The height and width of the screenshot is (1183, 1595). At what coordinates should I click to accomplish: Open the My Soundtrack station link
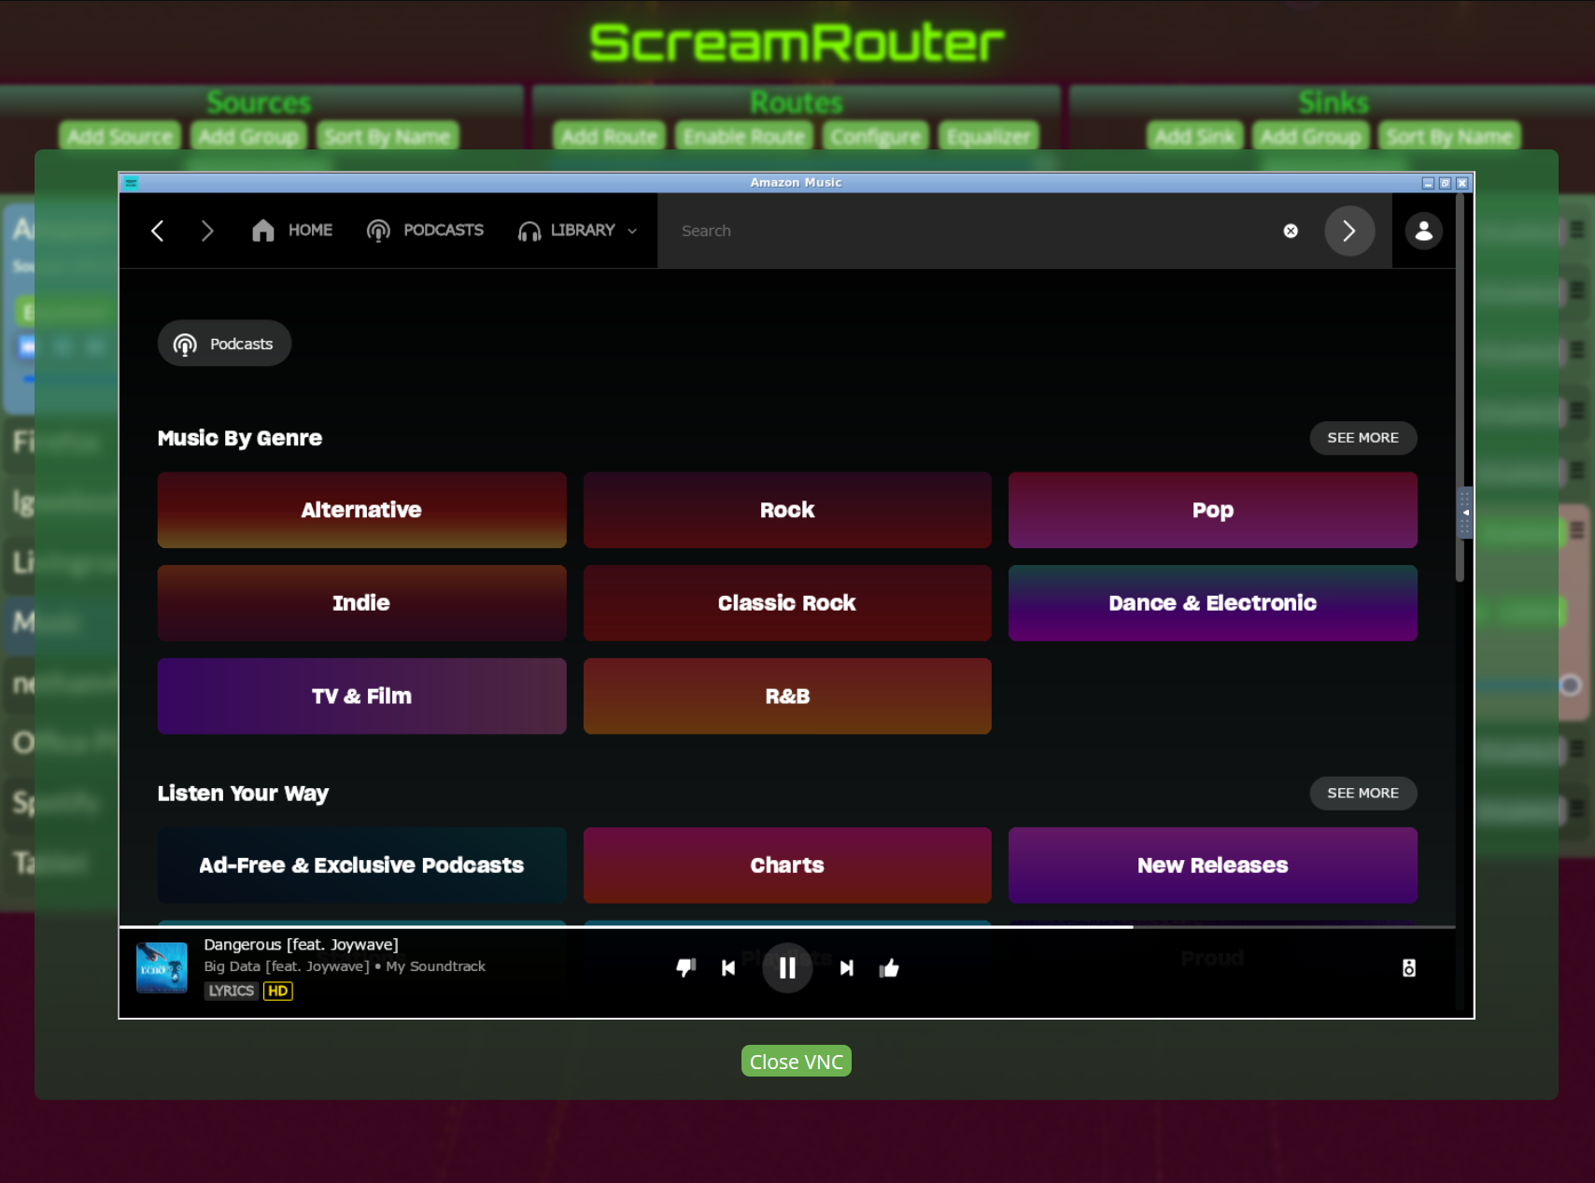coord(435,966)
